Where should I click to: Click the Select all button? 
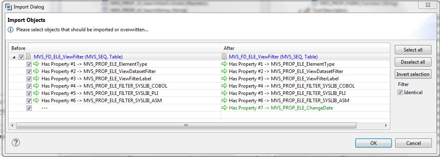(x=413, y=50)
